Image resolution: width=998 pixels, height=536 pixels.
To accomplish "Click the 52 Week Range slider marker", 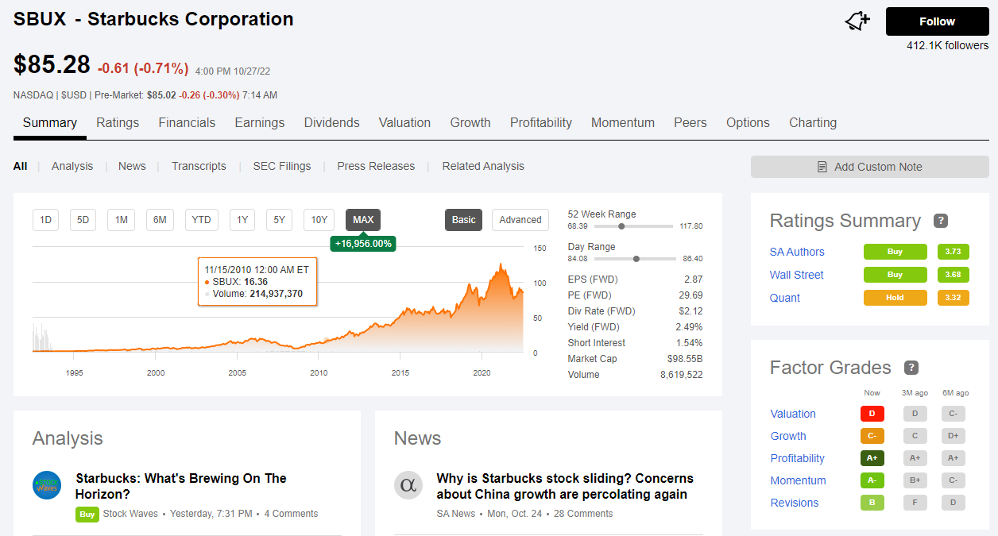I will click(621, 226).
